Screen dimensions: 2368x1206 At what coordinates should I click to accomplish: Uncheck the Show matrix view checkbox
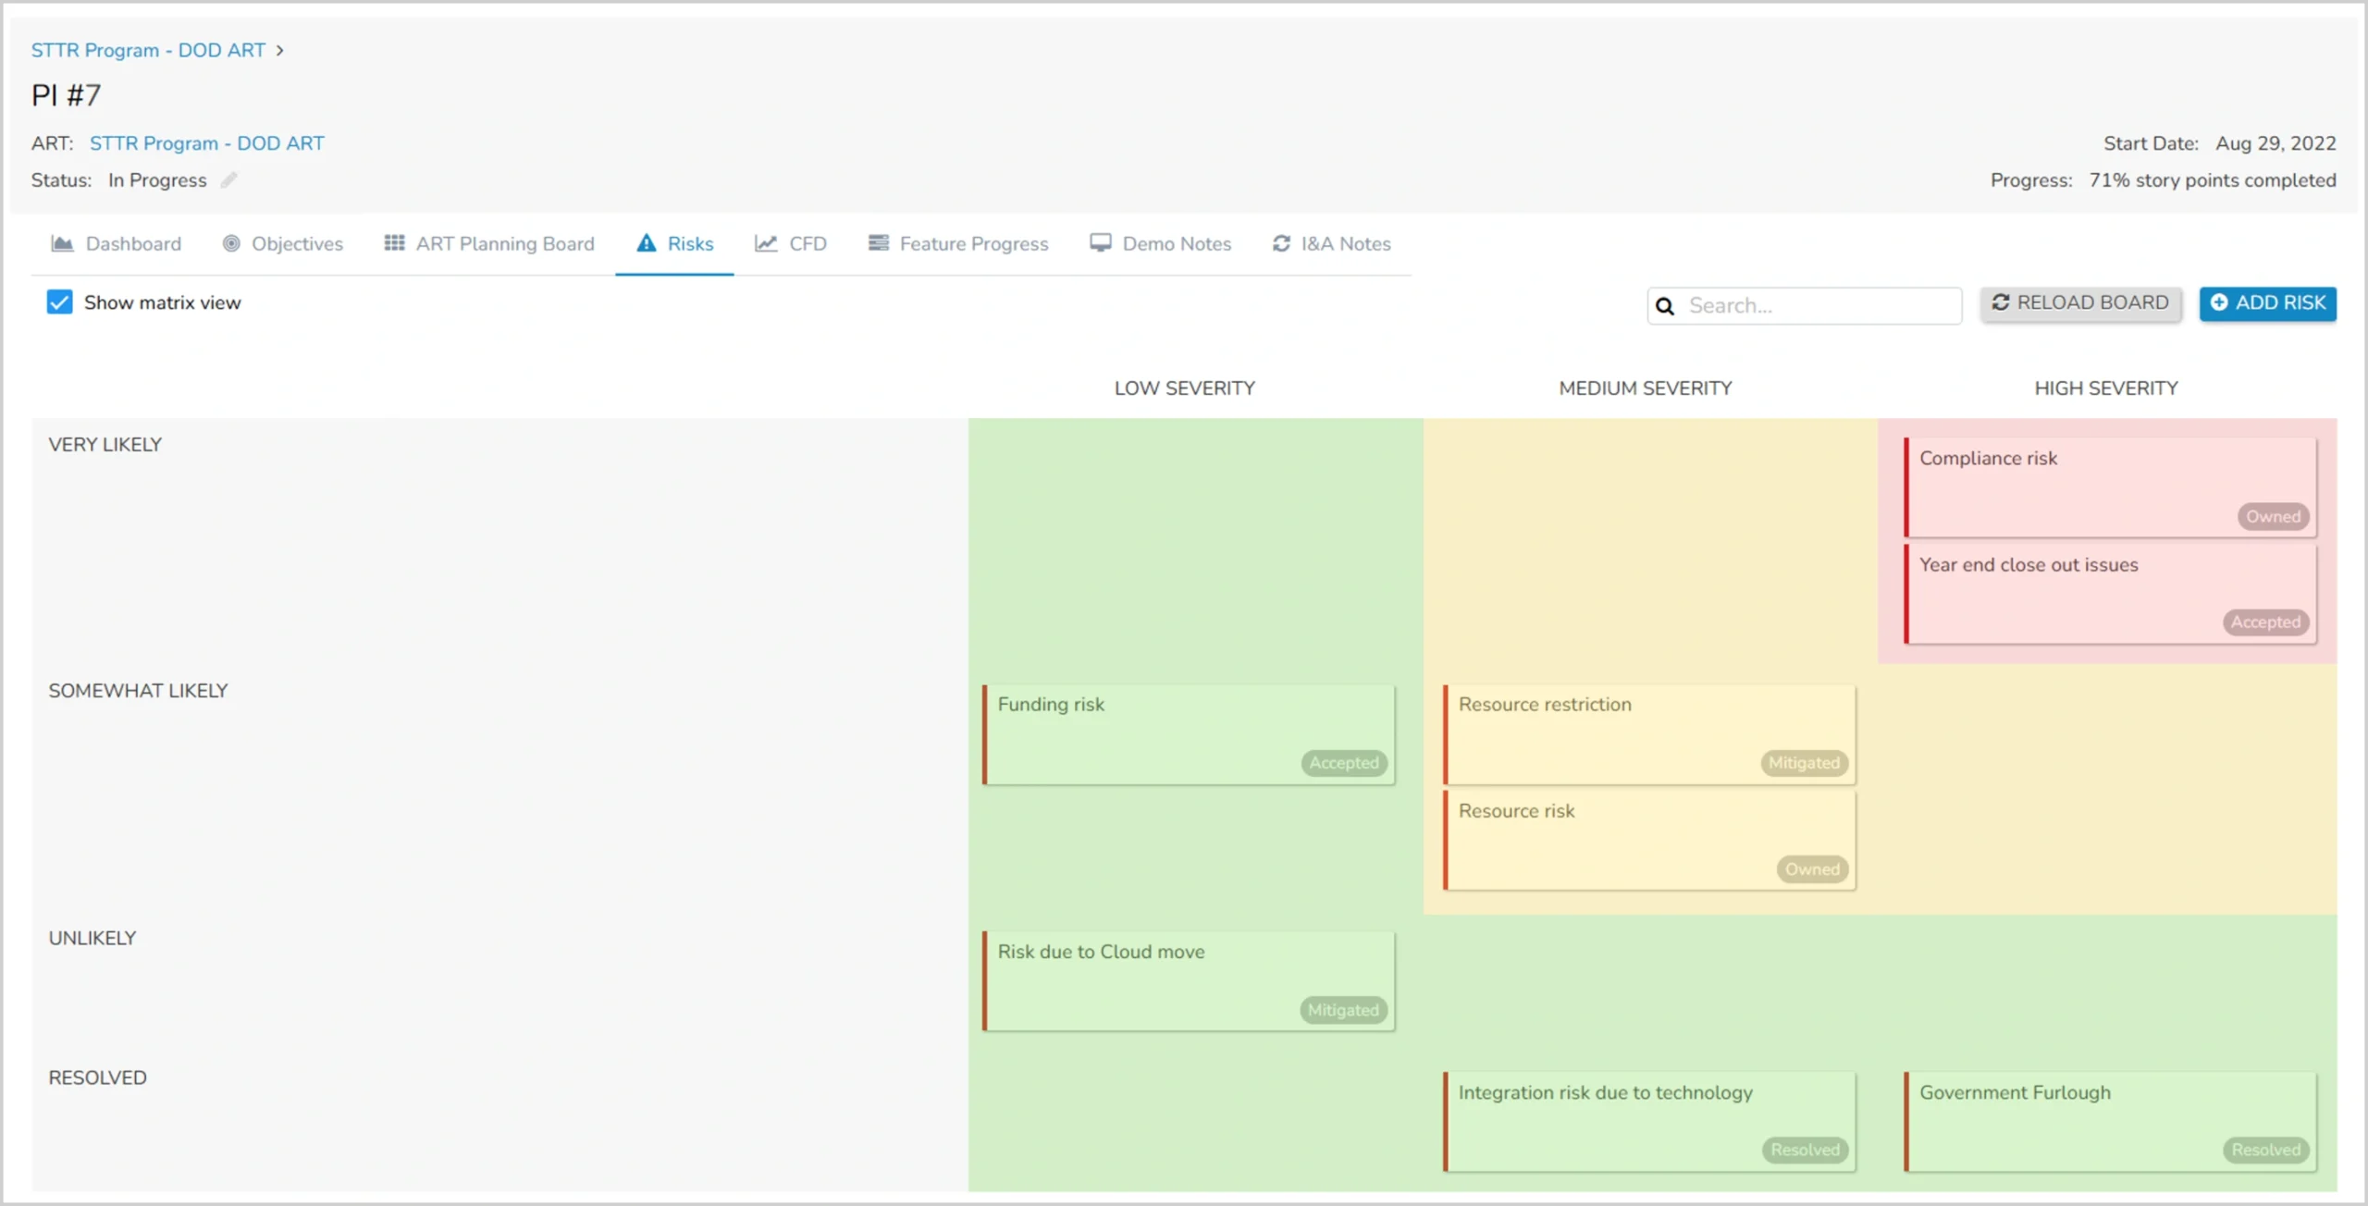tap(60, 302)
